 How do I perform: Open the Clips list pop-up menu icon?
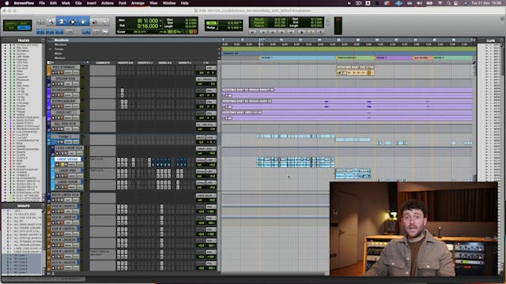point(501,40)
